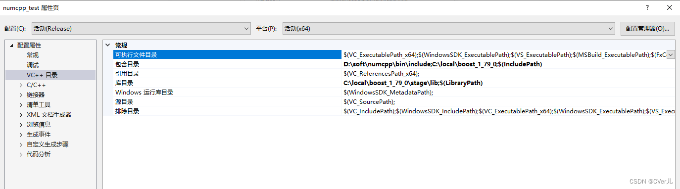Expand the 浏览信息 tree node arrow
680x189 pixels.
point(20,125)
